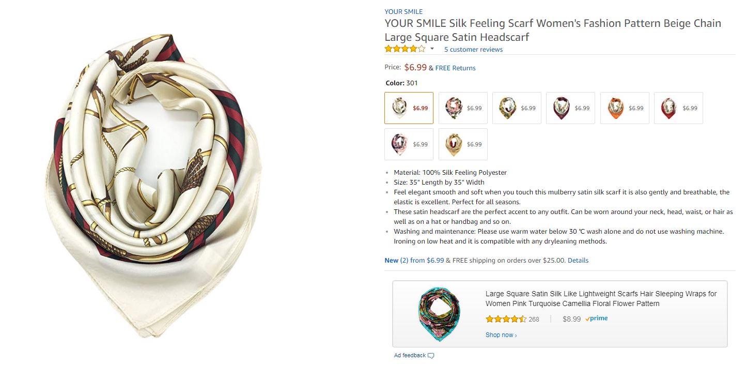Click the FREE Returns link
Screen dimensions: 746x365
(455, 68)
